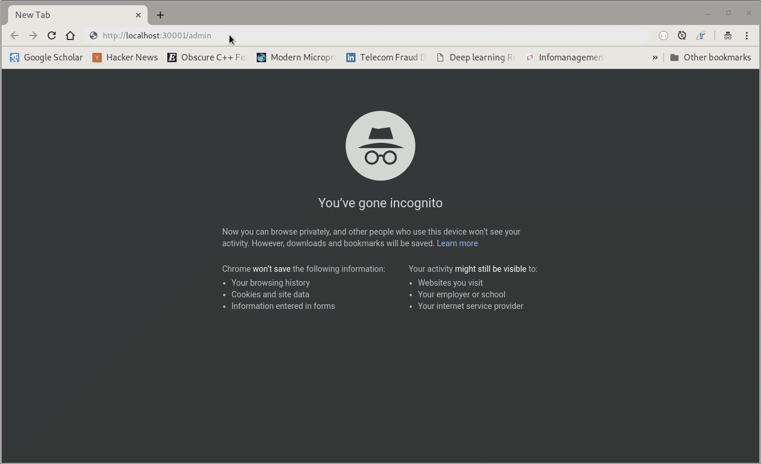761x464 pixels.
Task: Open the Google Scholar bookmark
Action: coord(46,57)
